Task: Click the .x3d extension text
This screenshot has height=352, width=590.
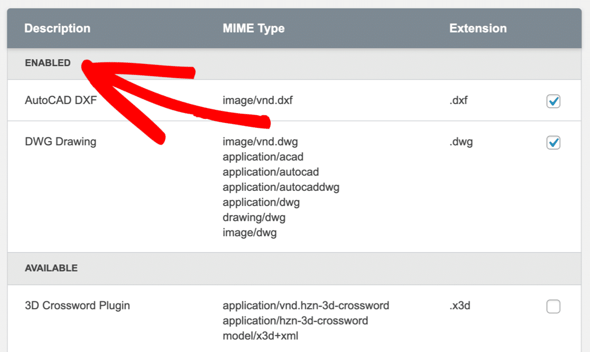Action: (460, 305)
